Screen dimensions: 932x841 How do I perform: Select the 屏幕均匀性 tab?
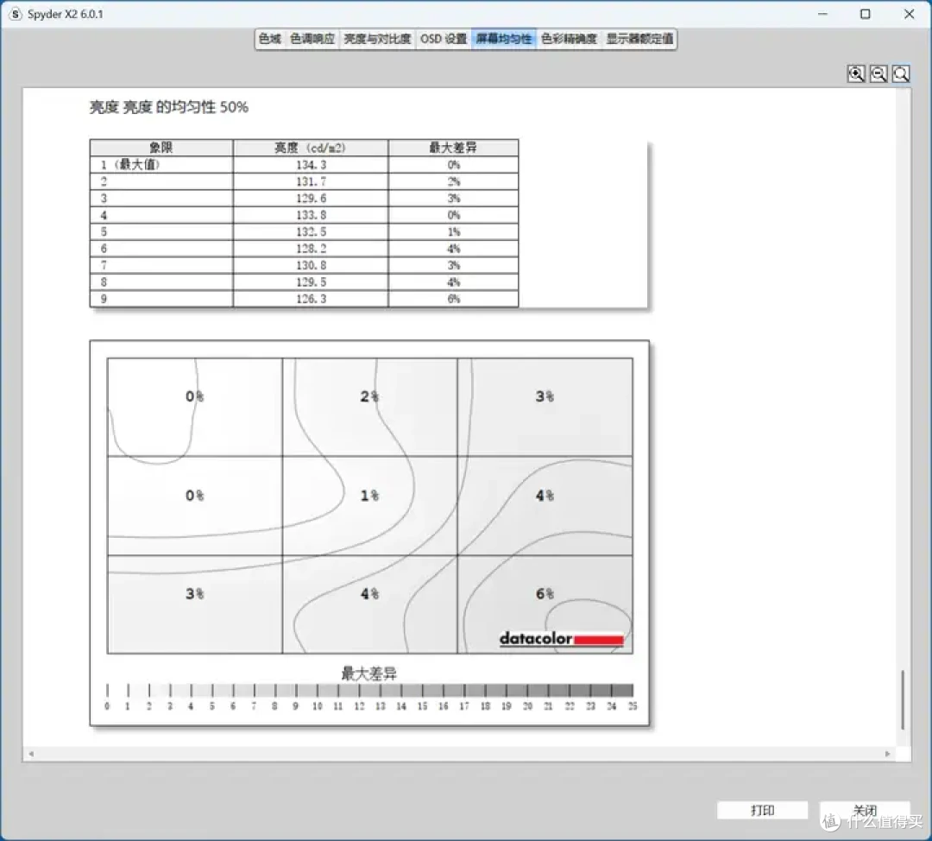(x=504, y=39)
